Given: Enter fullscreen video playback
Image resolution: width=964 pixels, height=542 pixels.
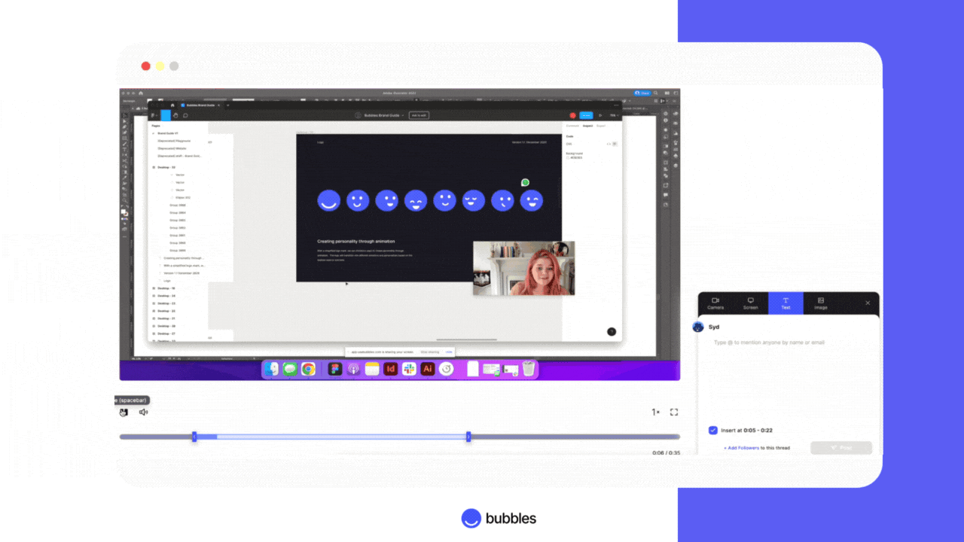Looking at the screenshot, I should pos(674,412).
